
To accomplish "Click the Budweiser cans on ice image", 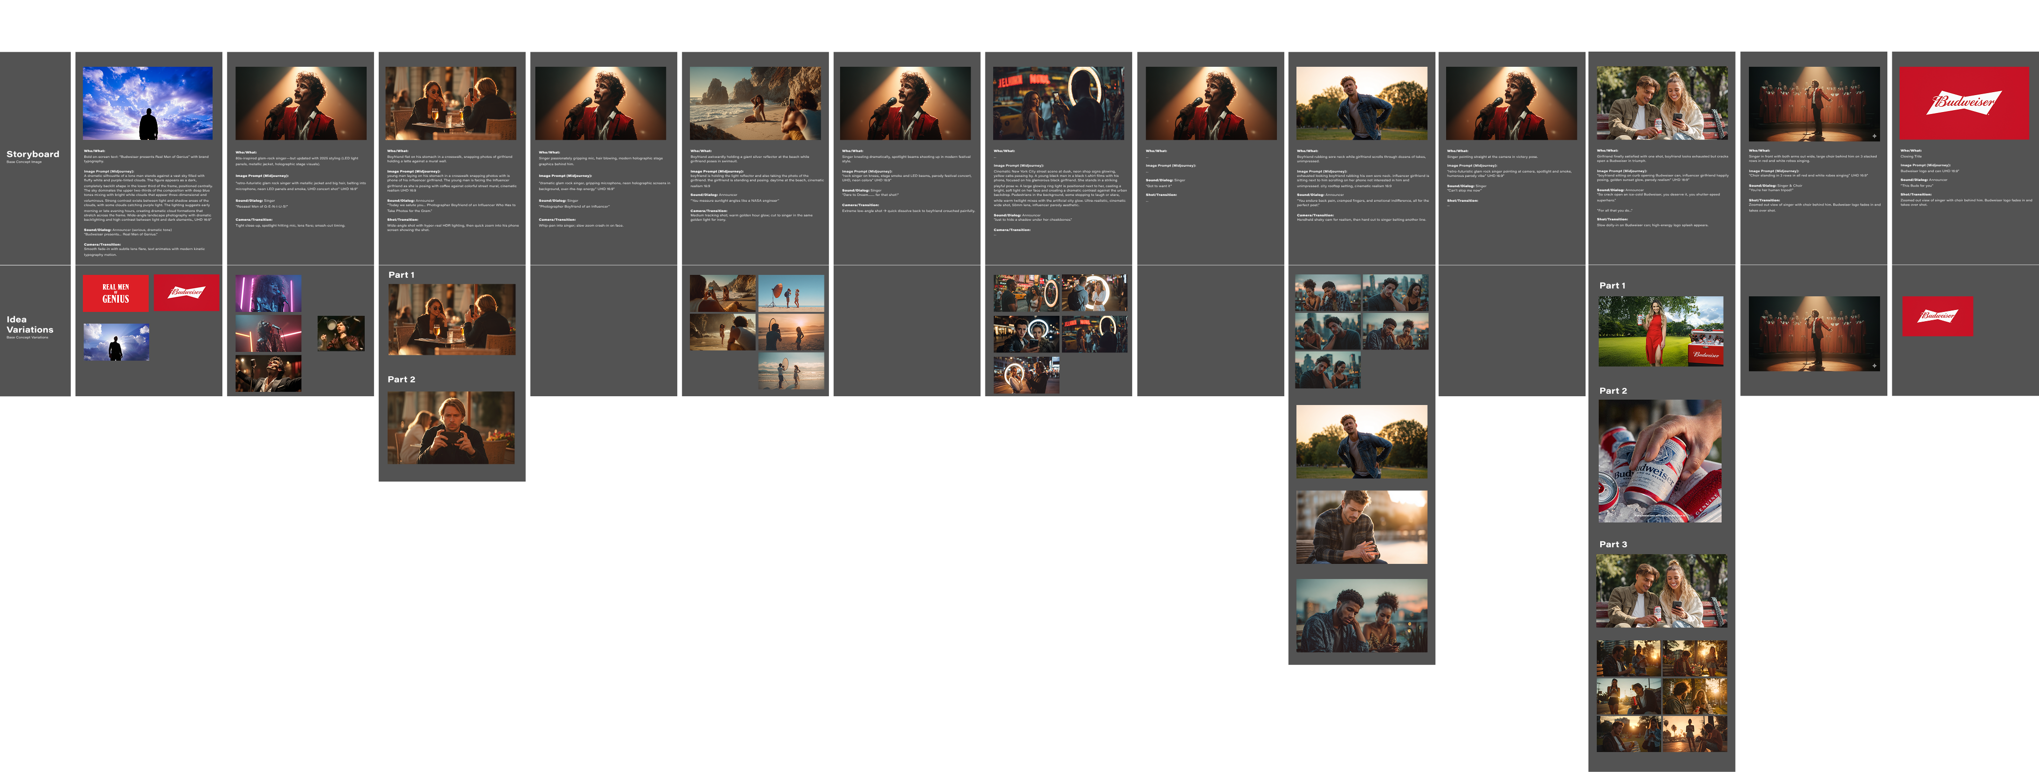I will click(1660, 461).
